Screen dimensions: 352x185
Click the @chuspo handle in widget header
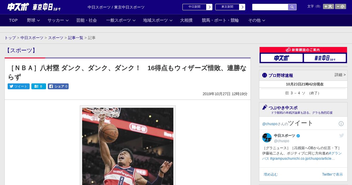[270, 124]
